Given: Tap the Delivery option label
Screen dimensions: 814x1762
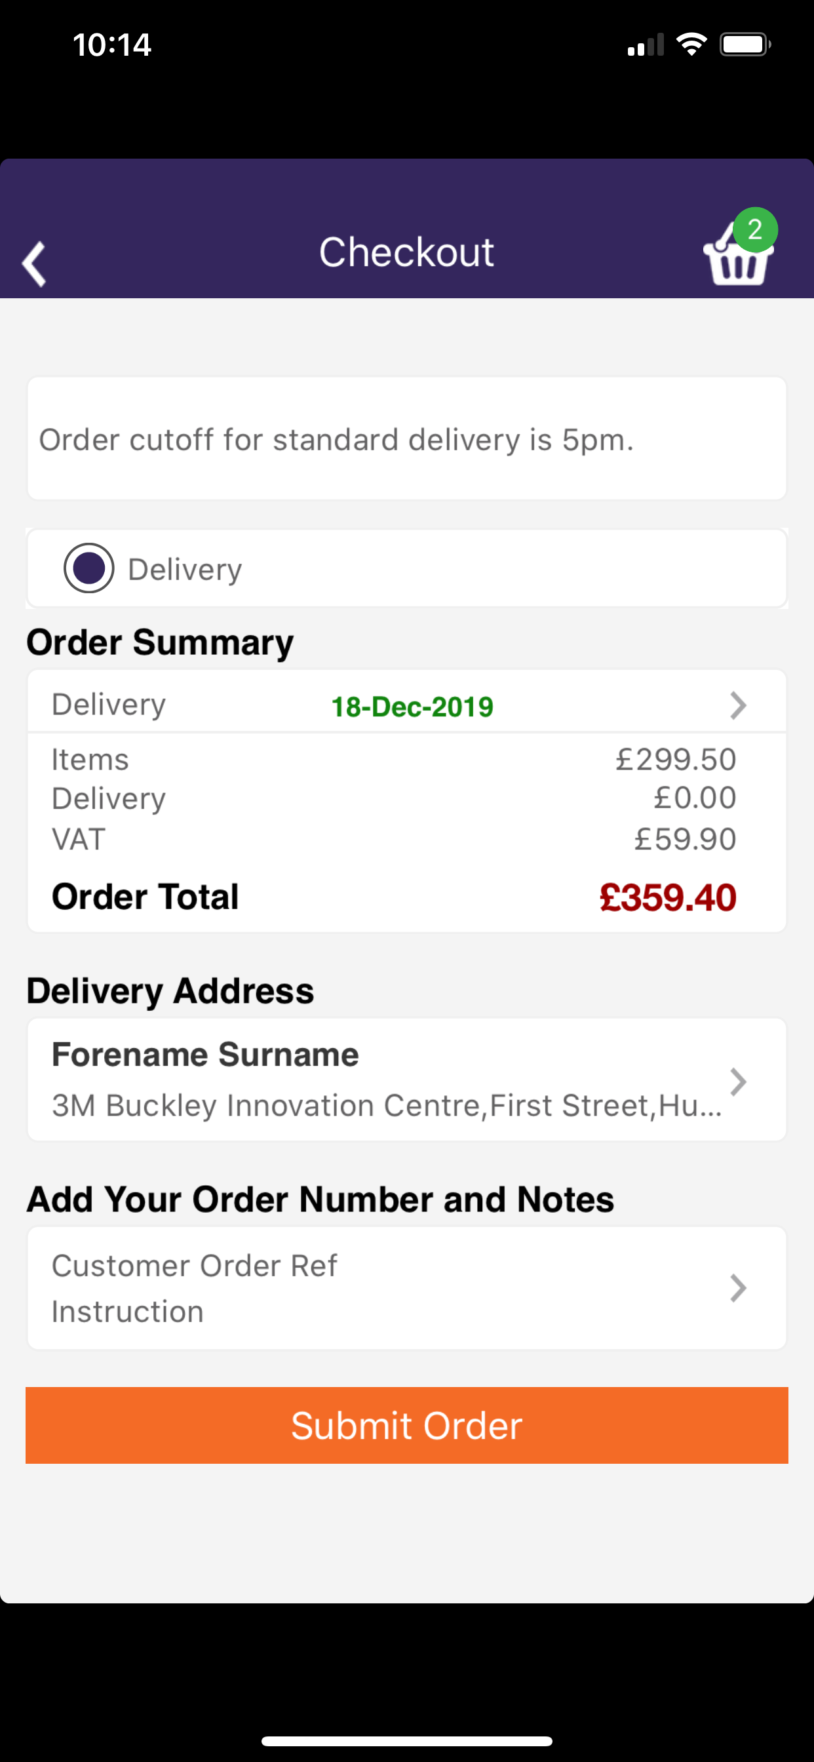Looking at the screenshot, I should (x=185, y=570).
